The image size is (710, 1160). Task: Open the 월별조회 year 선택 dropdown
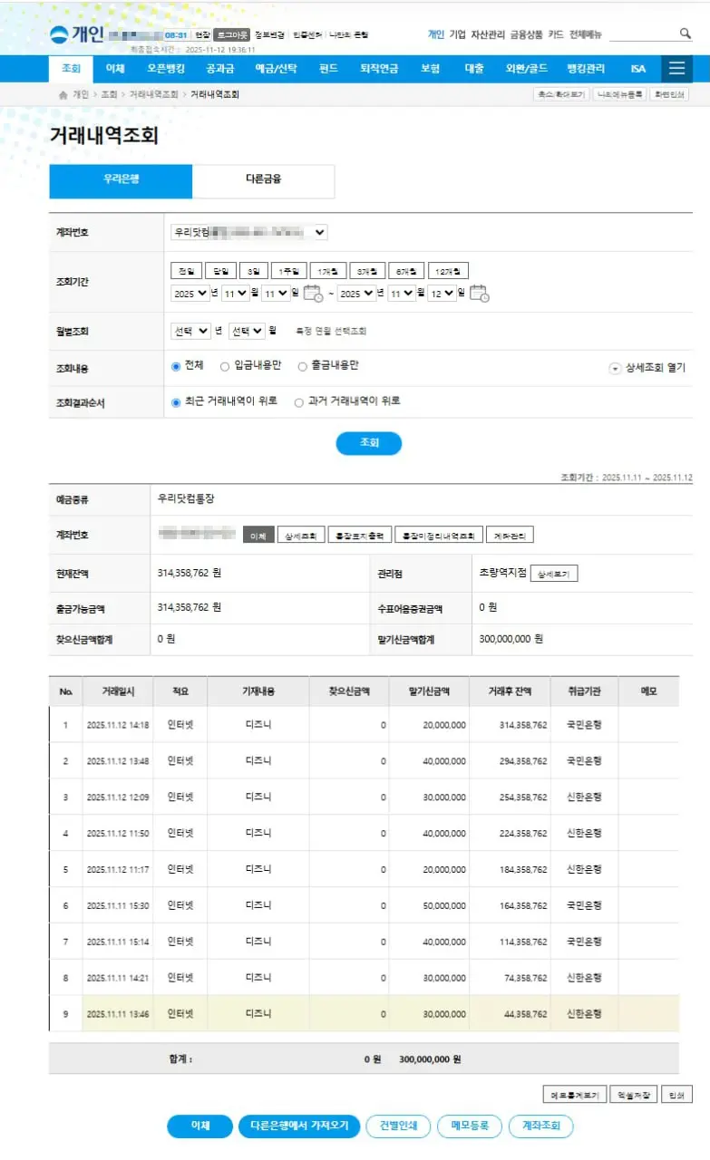(190, 332)
